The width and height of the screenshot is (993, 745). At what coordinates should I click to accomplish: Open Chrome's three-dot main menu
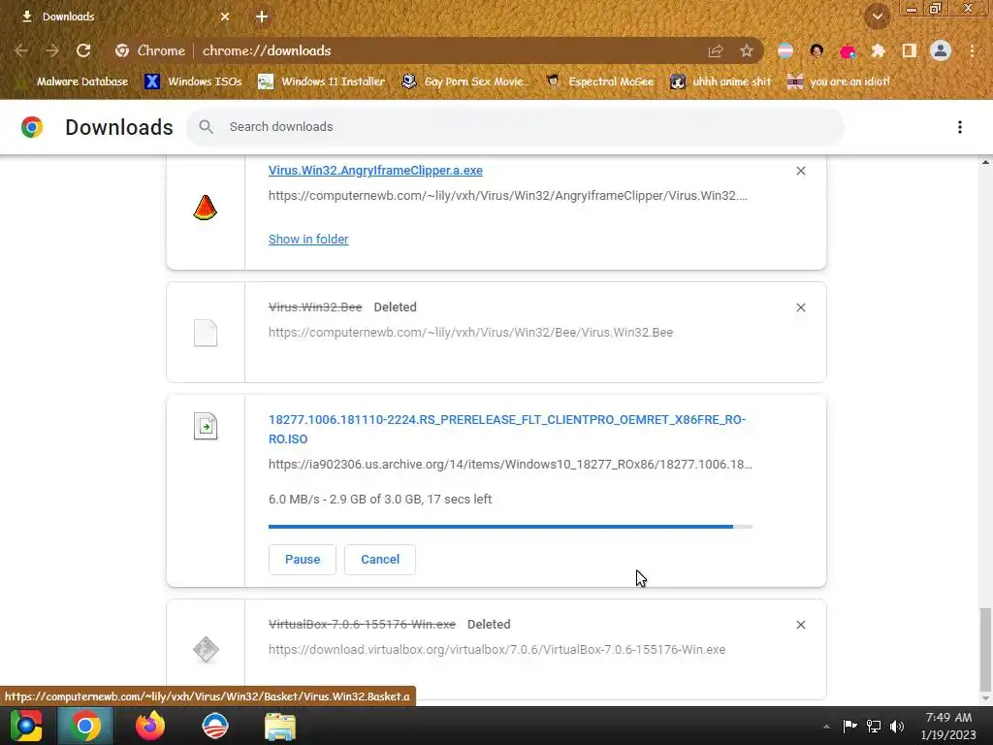coord(972,50)
